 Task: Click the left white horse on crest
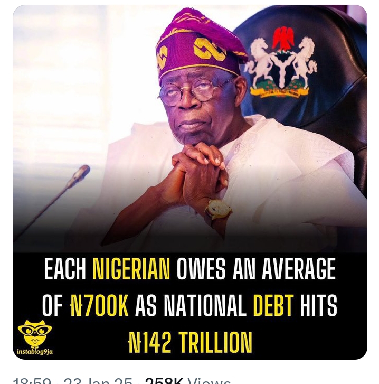pos(258,62)
